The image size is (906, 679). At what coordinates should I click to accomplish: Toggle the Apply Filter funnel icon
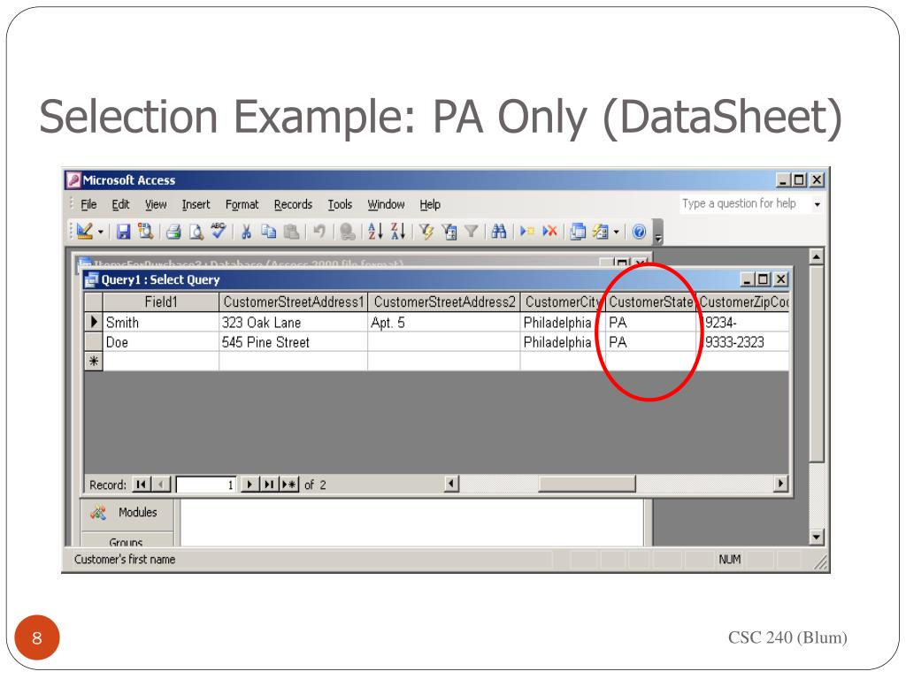[x=472, y=232]
